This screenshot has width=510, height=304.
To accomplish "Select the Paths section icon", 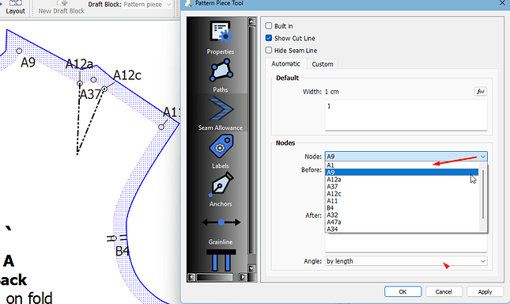I will 221,70.
